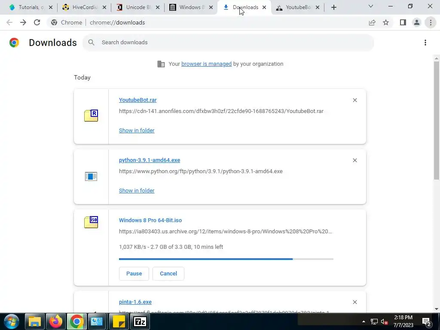Click the muted volume tray icon
This screenshot has height=330, width=440.
click(x=384, y=321)
